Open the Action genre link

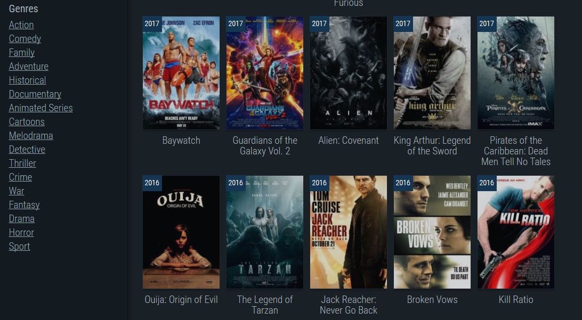tap(21, 25)
